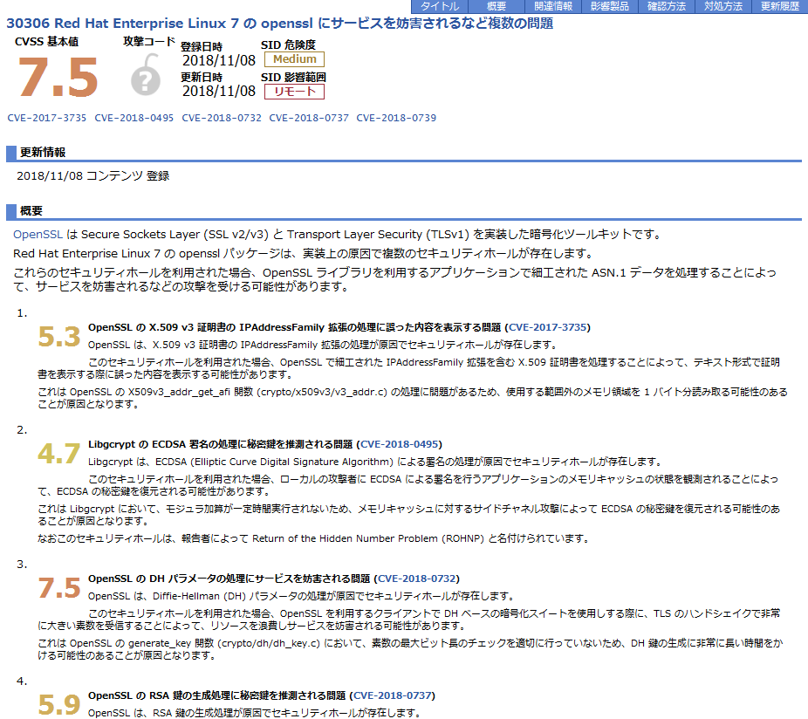Screen dimensions: 808x719
Task: Open CVE-2017-3735 link in the IPAddressFamily heading
Action: [548, 327]
